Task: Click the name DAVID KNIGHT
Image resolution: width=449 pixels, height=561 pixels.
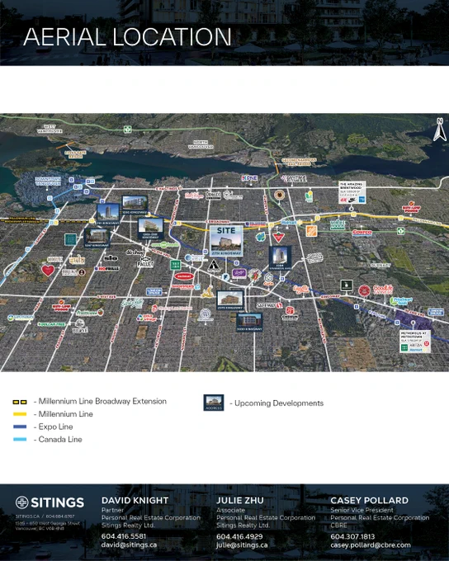Action: click(x=135, y=500)
